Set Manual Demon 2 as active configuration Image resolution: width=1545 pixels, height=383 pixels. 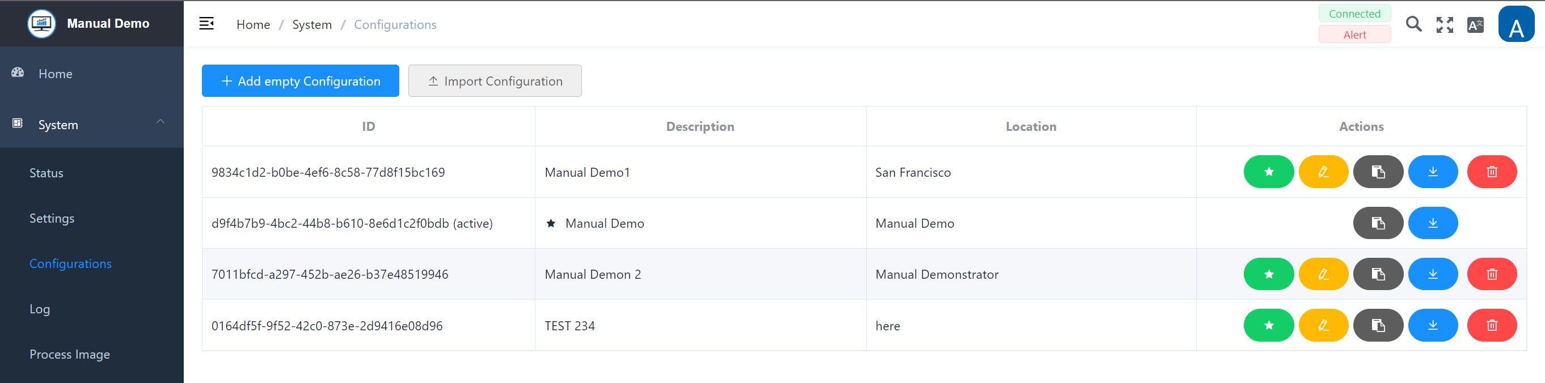pos(1268,275)
